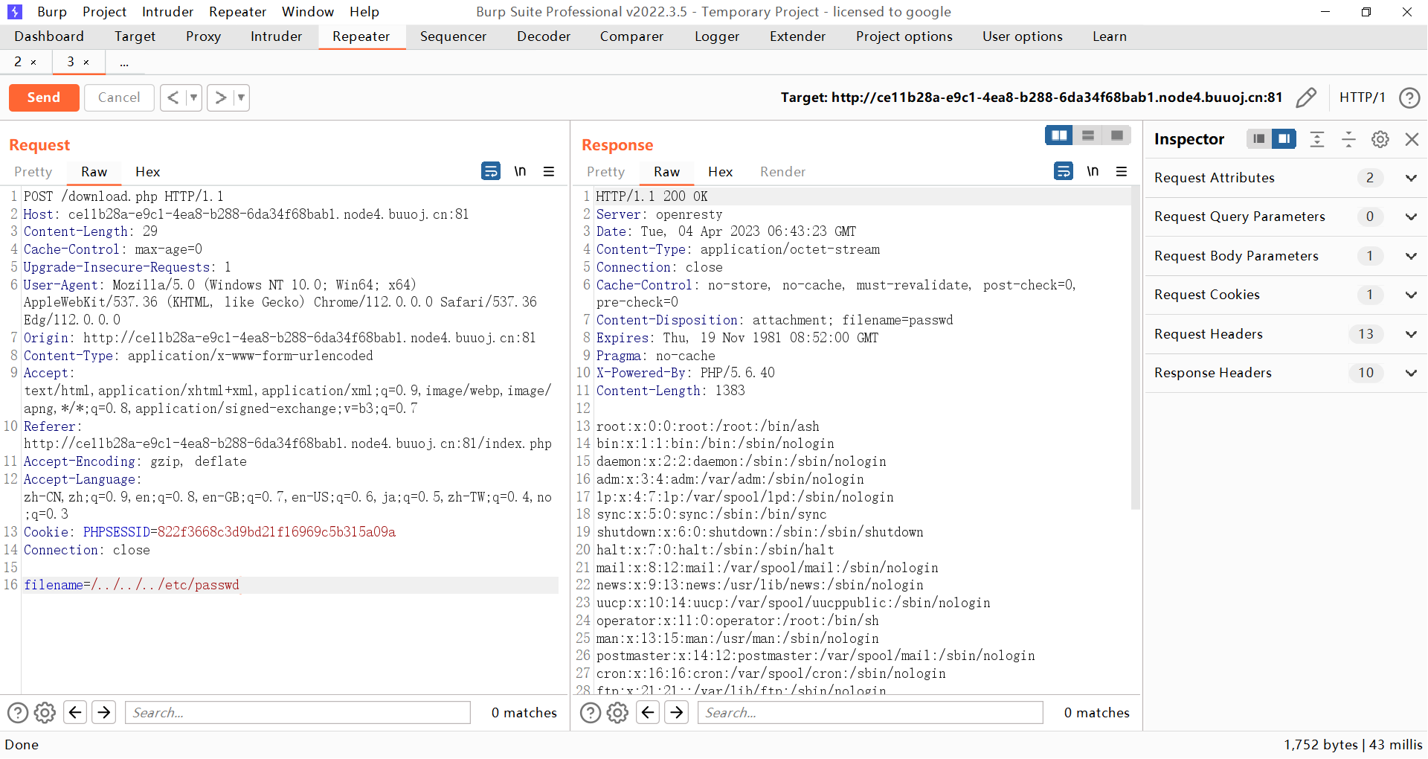Open the Intruder menu
Viewport: 1428px width, 759px height.
click(168, 12)
